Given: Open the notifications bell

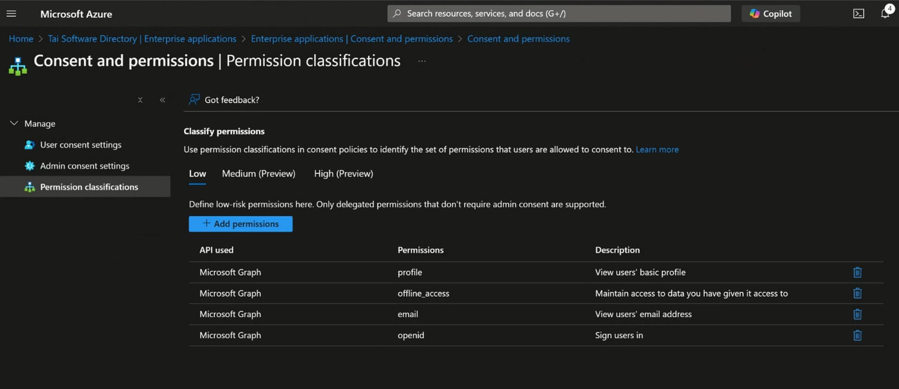Looking at the screenshot, I should tap(885, 13).
